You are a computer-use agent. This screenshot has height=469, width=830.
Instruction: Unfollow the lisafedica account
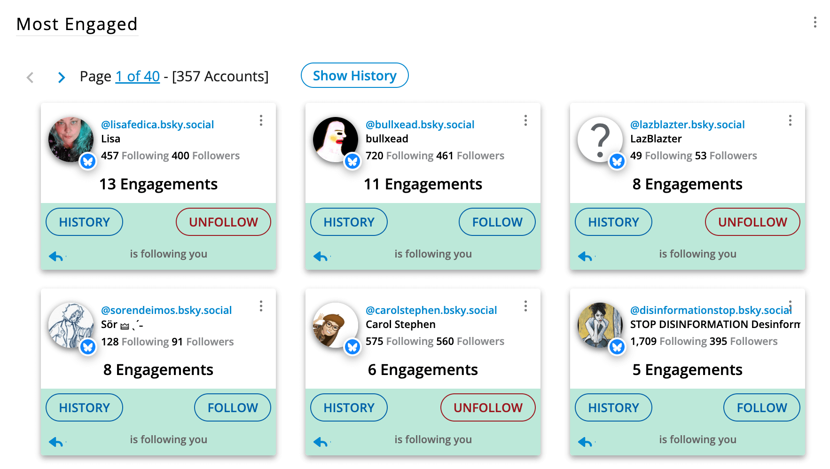[223, 222]
